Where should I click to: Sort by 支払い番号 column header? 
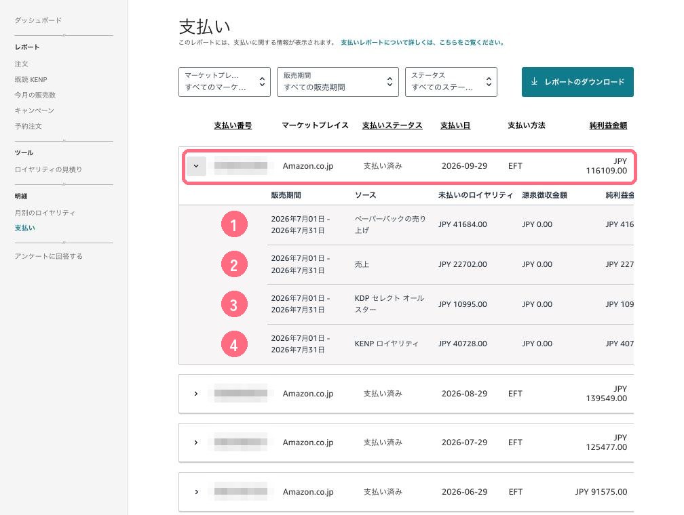click(233, 125)
